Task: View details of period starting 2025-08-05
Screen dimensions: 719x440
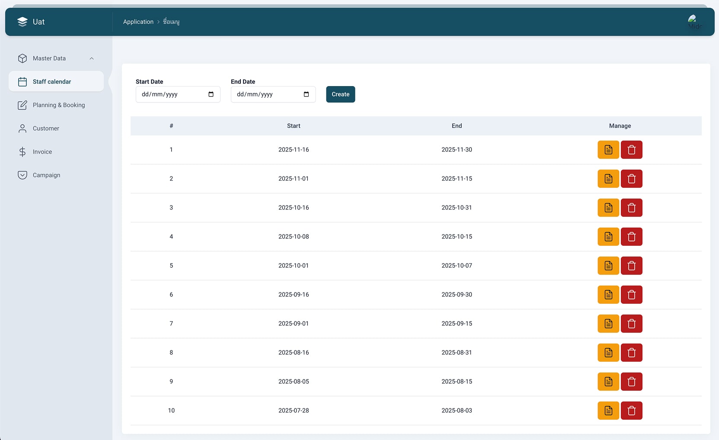Action: pyautogui.click(x=608, y=382)
